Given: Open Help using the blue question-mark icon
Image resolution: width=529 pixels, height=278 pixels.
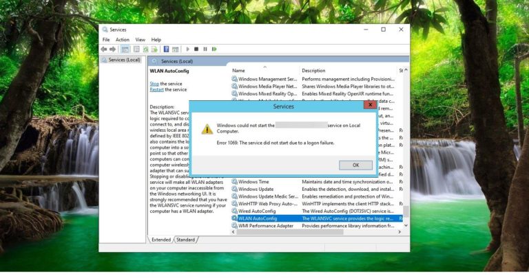Looking at the screenshot, I should 166,49.
